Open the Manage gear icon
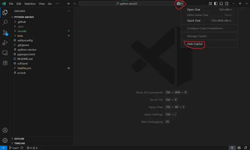The width and height of the screenshot is (250, 150). click(5, 140)
